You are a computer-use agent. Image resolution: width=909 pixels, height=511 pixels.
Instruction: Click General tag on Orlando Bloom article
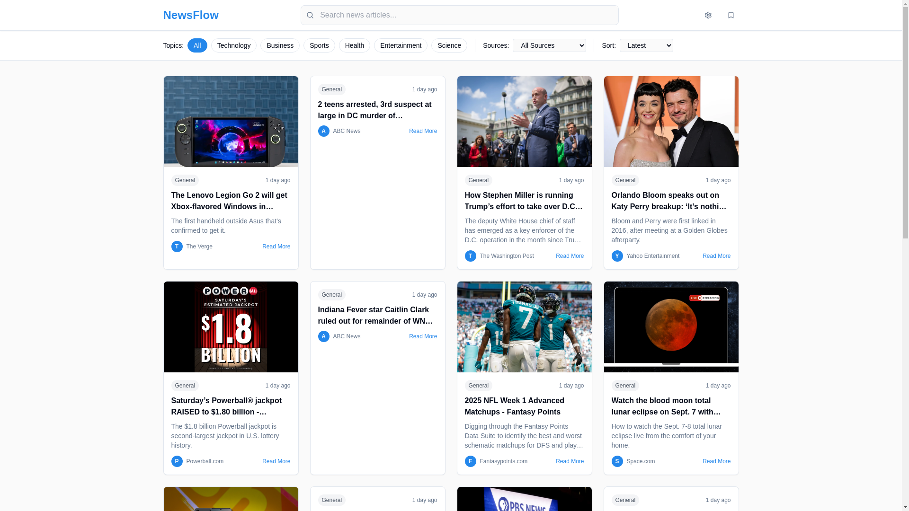tap(625, 180)
